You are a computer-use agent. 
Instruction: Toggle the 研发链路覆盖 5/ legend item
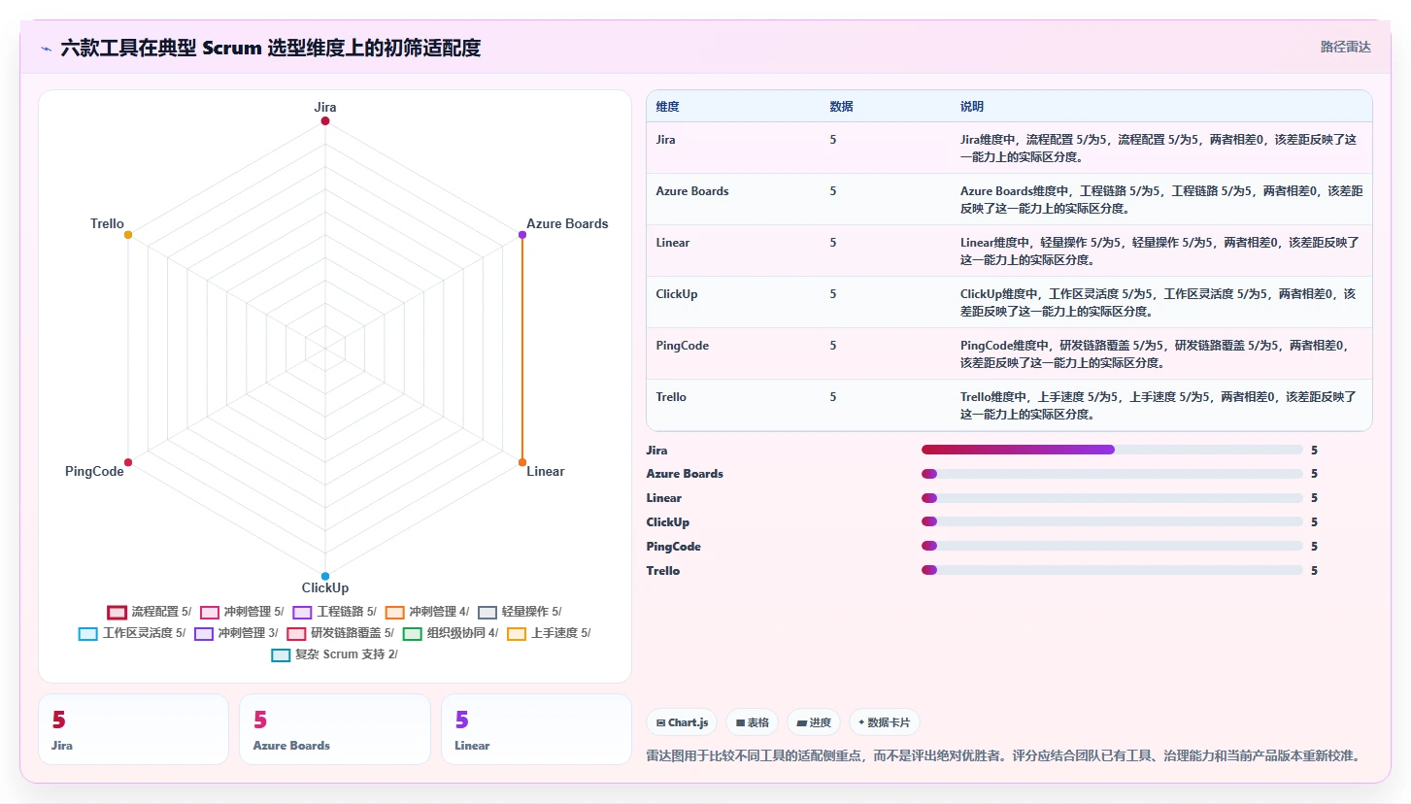tap(340, 633)
